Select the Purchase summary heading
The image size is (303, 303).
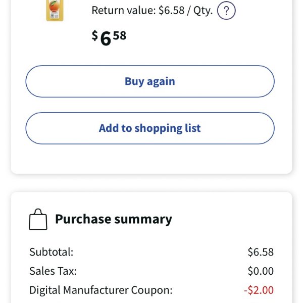pyautogui.click(x=114, y=219)
